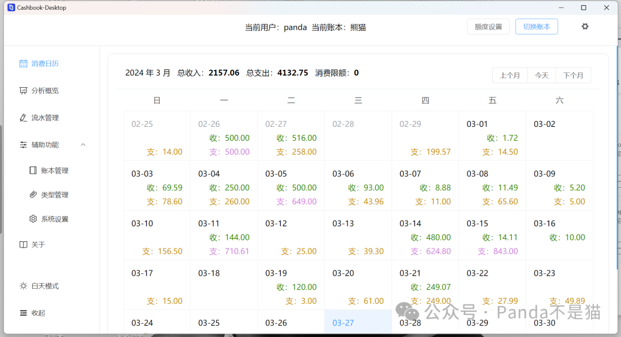Click expense 支: 15.00 on 03-17

click(x=164, y=301)
